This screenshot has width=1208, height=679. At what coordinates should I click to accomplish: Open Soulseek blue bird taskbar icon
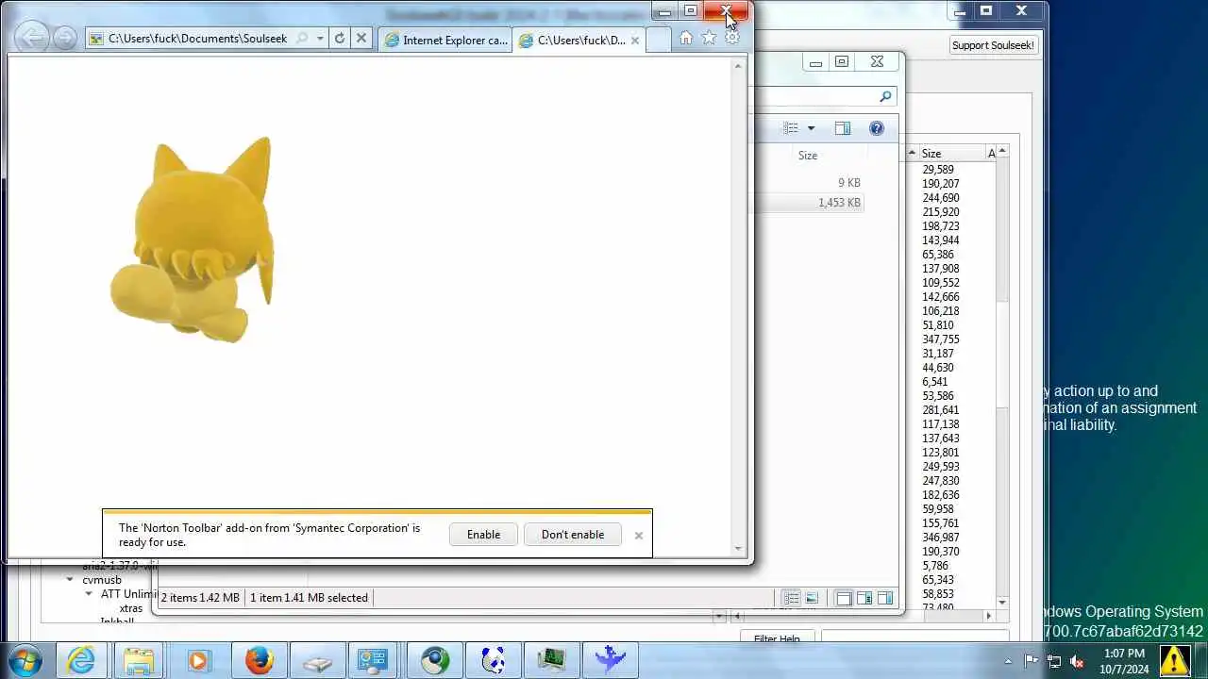tap(611, 660)
